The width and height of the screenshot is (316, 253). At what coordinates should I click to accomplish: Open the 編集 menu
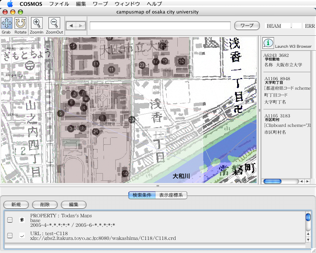[x=81, y=4]
